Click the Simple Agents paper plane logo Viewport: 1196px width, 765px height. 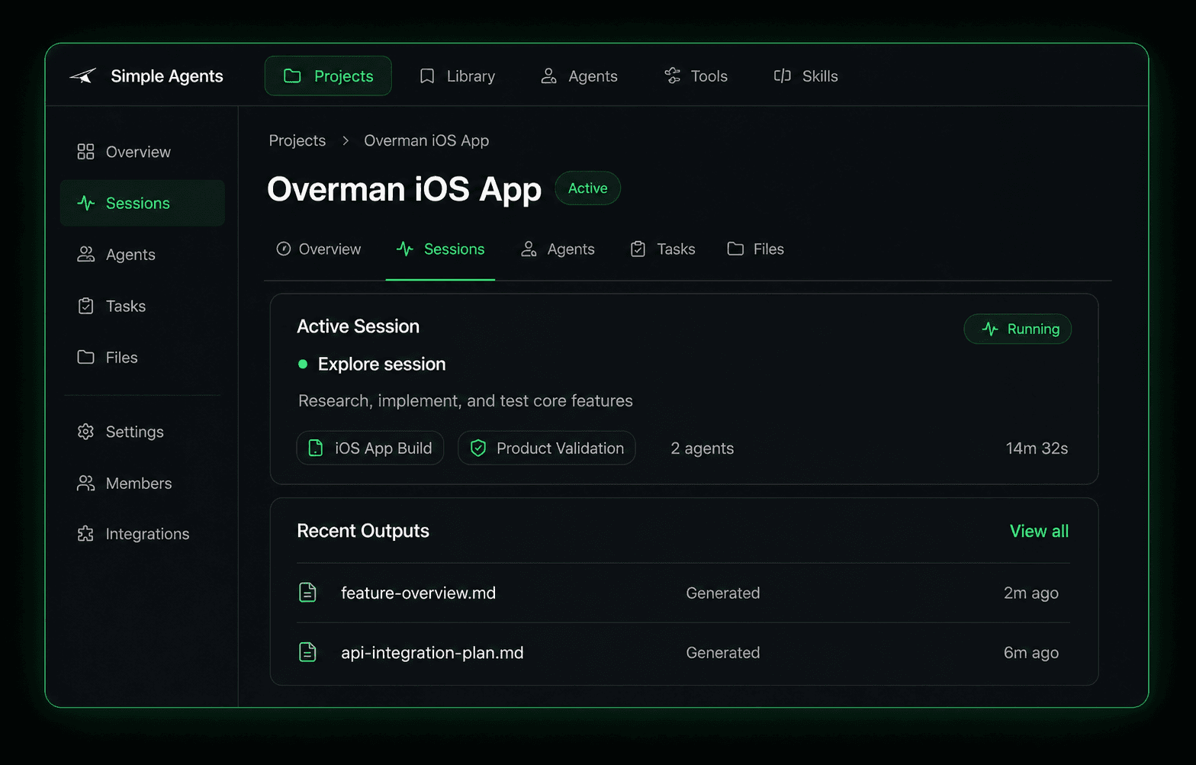click(82, 76)
